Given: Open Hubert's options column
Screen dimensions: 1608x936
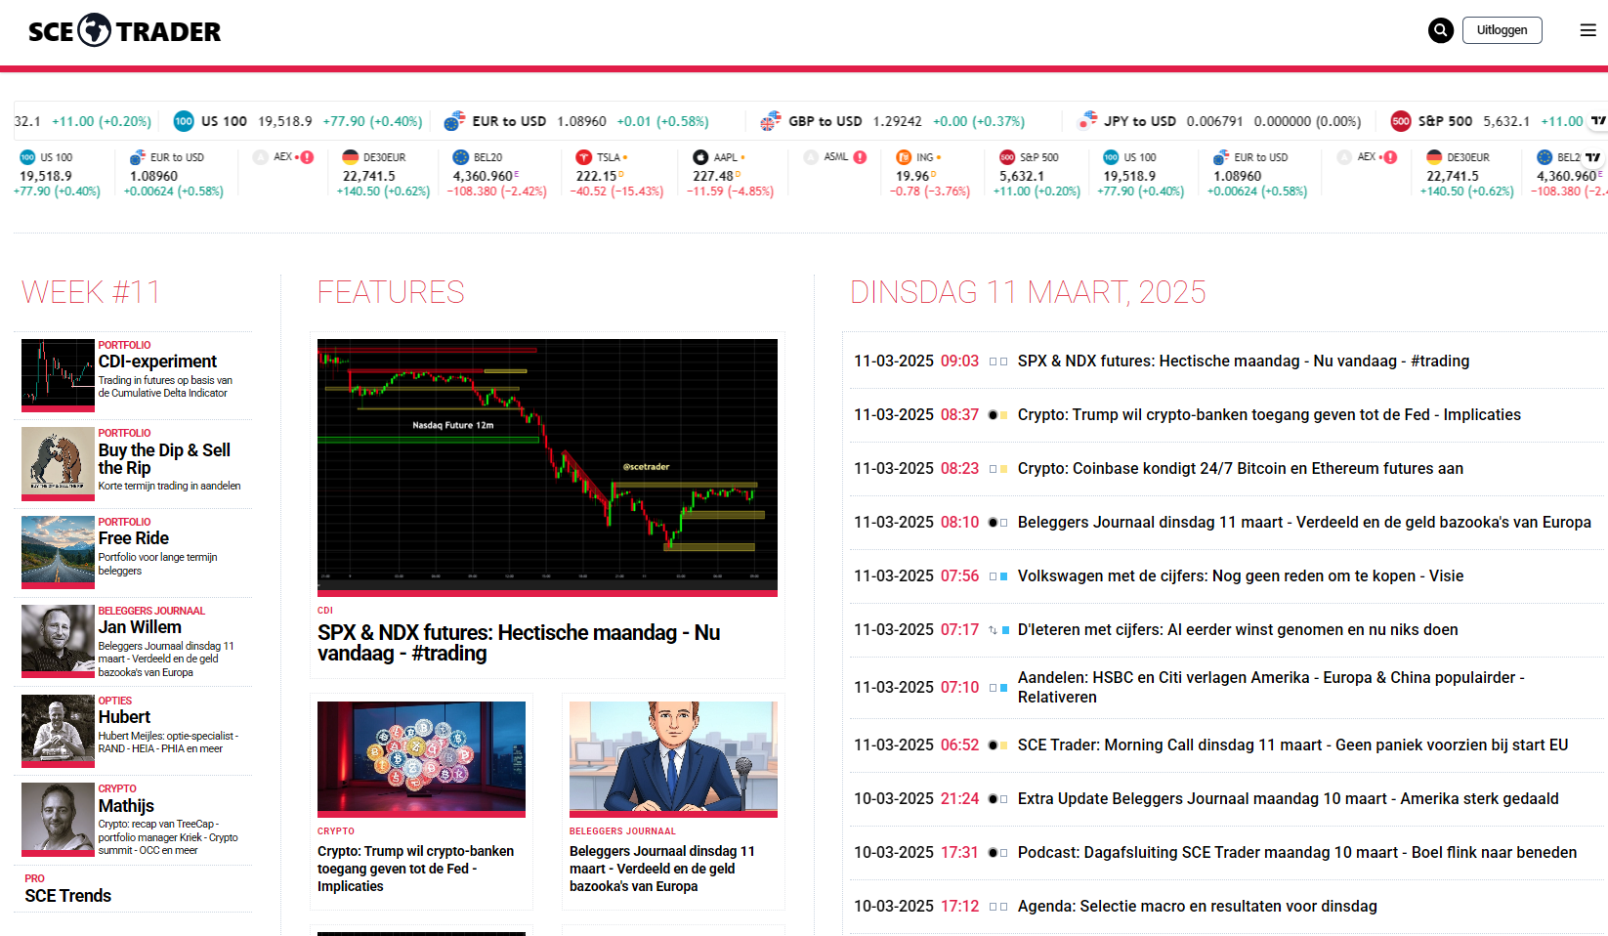Looking at the screenshot, I should click(x=124, y=717).
